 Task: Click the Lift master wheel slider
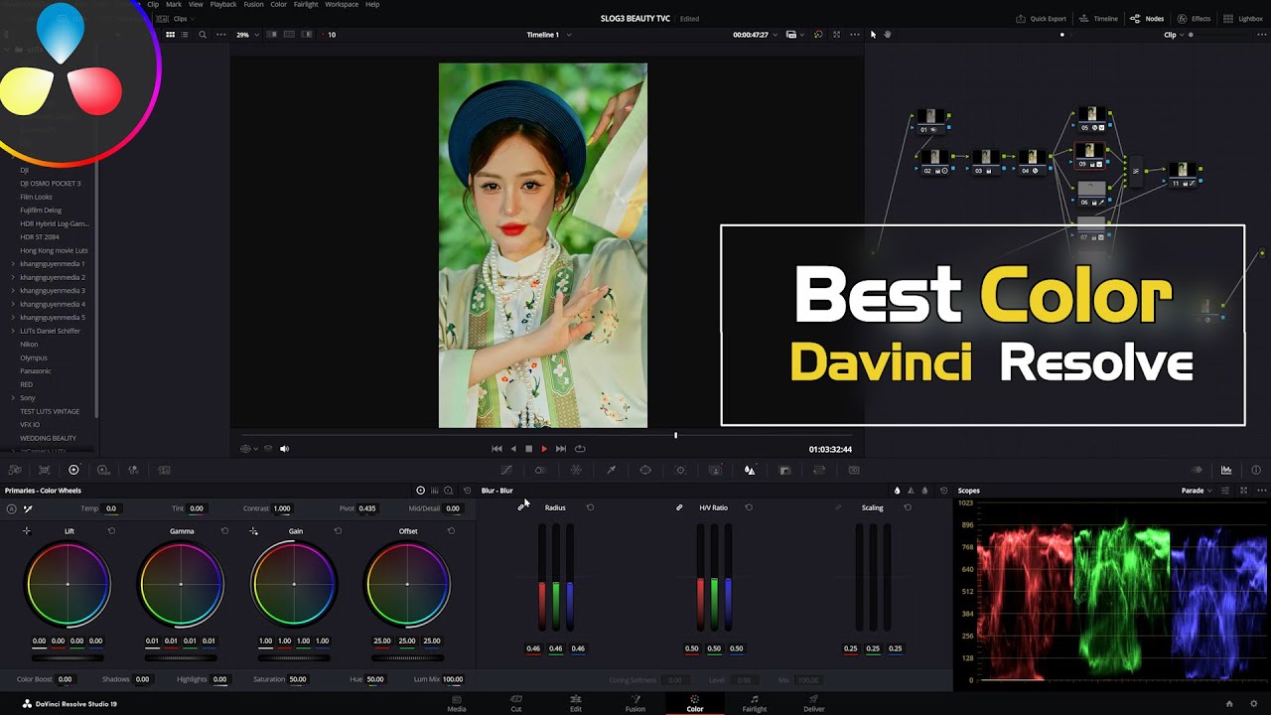pos(68,657)
